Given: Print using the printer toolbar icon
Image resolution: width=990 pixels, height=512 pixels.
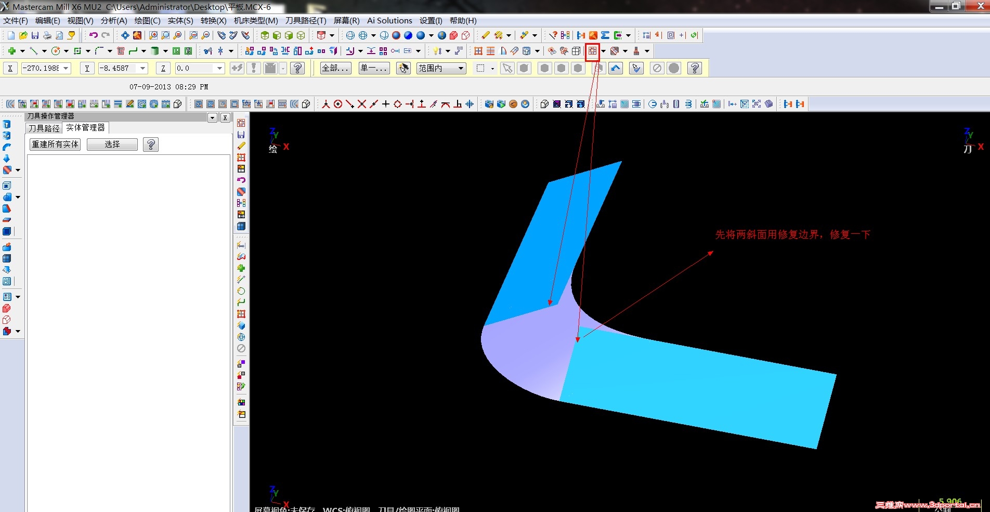Looking at the screenshot, I should [47, 35].
